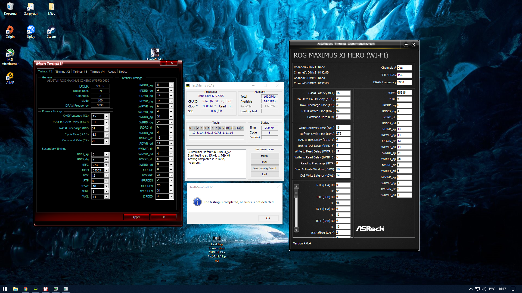
Task: Open the AIMP desktop icon
Action: [10, 76]
